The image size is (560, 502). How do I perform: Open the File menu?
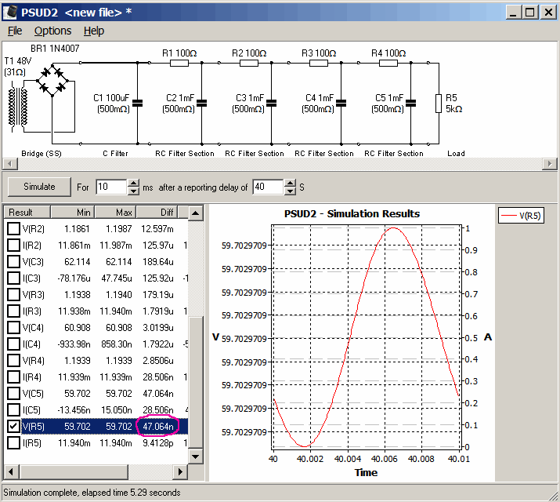pyautogui.click(x=15, y=31)
